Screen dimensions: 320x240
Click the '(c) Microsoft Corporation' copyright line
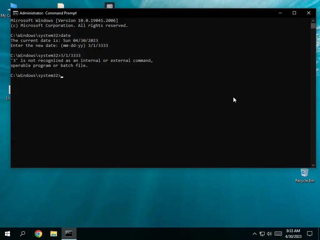[69, 26]
